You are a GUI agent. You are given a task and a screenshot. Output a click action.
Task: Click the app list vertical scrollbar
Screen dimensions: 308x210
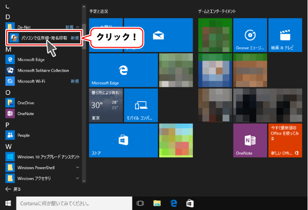[84, 96]
